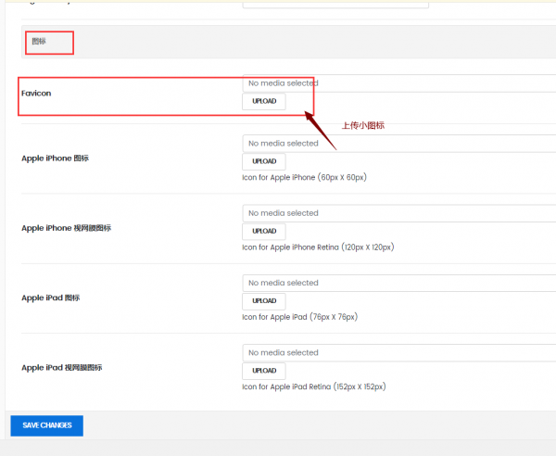Viewport: 556px width, 456px height.
Task: Save settings with SAVE CHANGES button
Action: (46, 425)
